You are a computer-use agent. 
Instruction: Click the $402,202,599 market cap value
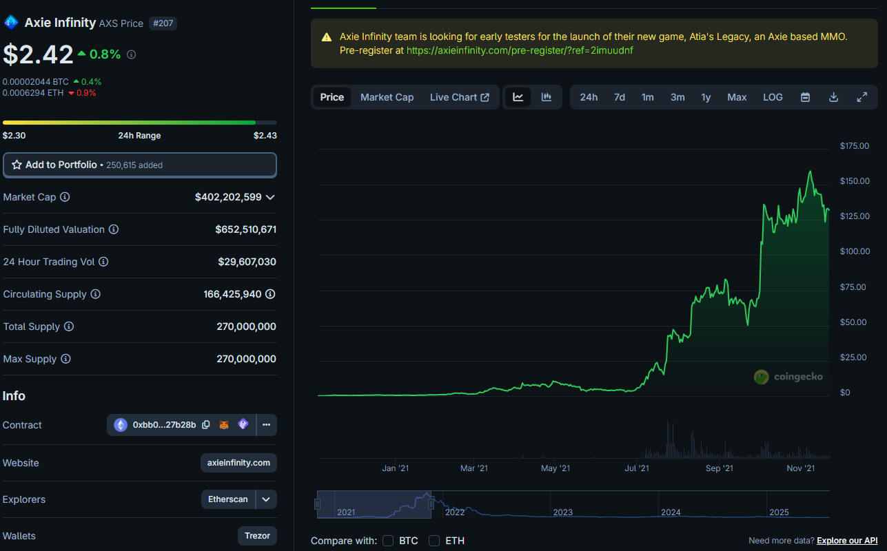[x=228, y=197]
